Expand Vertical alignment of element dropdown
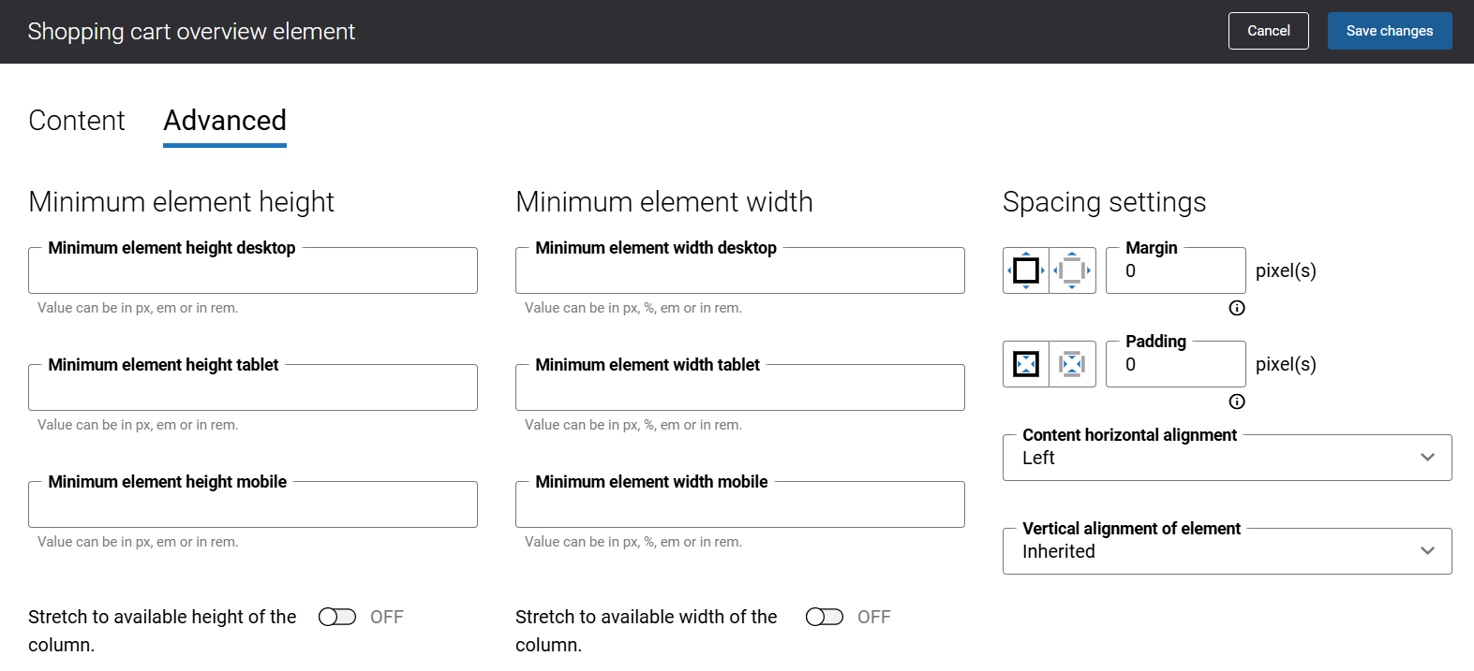1474x671 pixels. pos(1227,551)
